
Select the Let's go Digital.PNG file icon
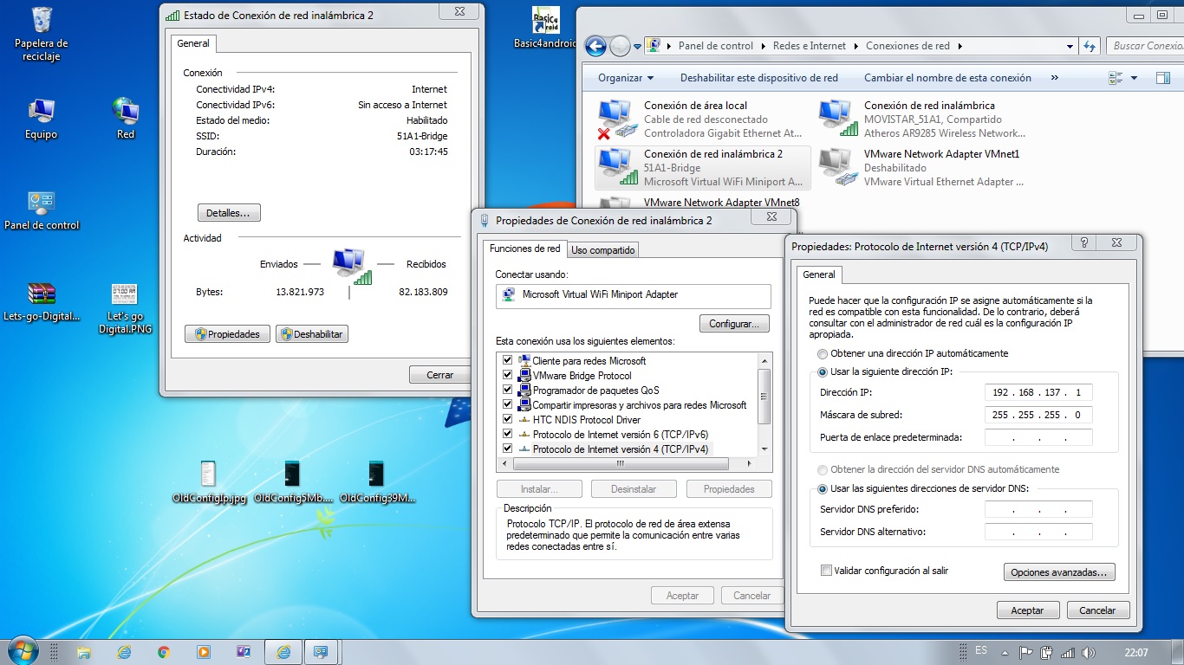125,307
